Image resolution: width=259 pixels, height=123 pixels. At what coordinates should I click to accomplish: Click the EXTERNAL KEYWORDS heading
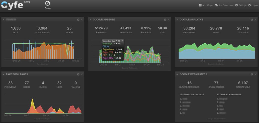point(229,95)
